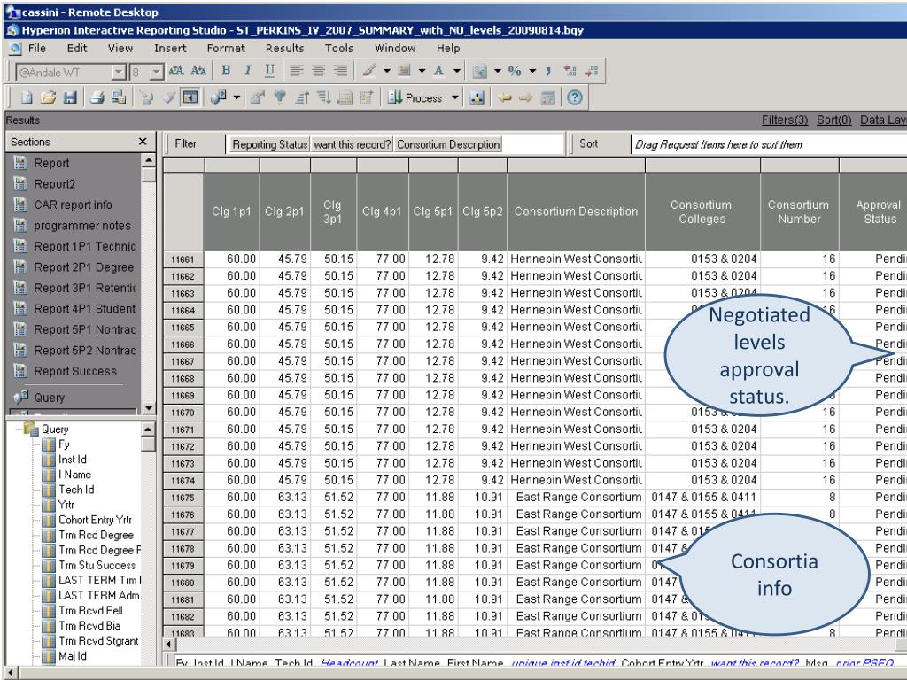Open the Tools menu
Viewport: 907px width, 680px height.
(x=340, y=48)
